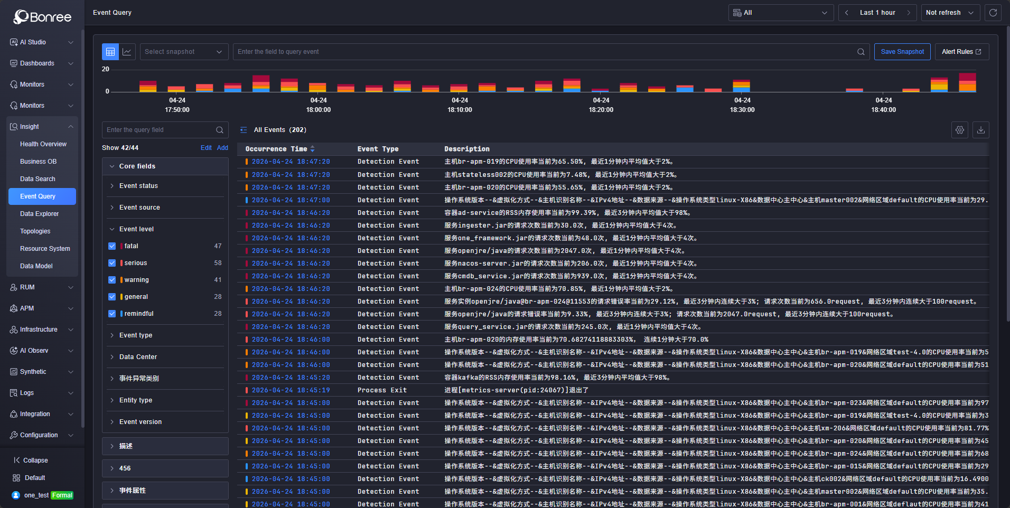Click the Edit fields link
1010x508 pixels.
coord(206,148)
